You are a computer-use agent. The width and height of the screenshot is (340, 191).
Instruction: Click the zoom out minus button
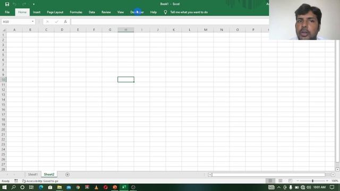[297, 181]
